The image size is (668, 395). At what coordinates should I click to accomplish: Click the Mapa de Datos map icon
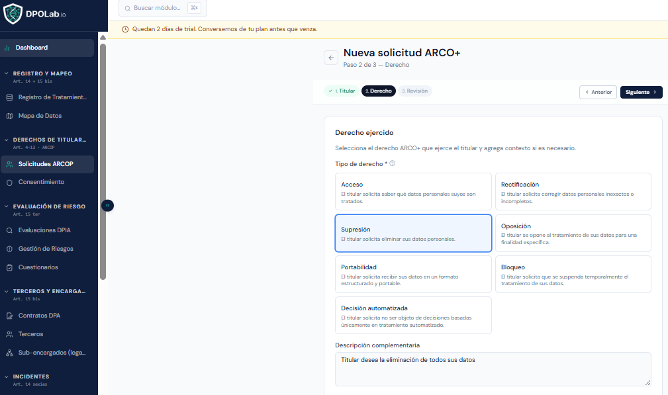point(9,116)
